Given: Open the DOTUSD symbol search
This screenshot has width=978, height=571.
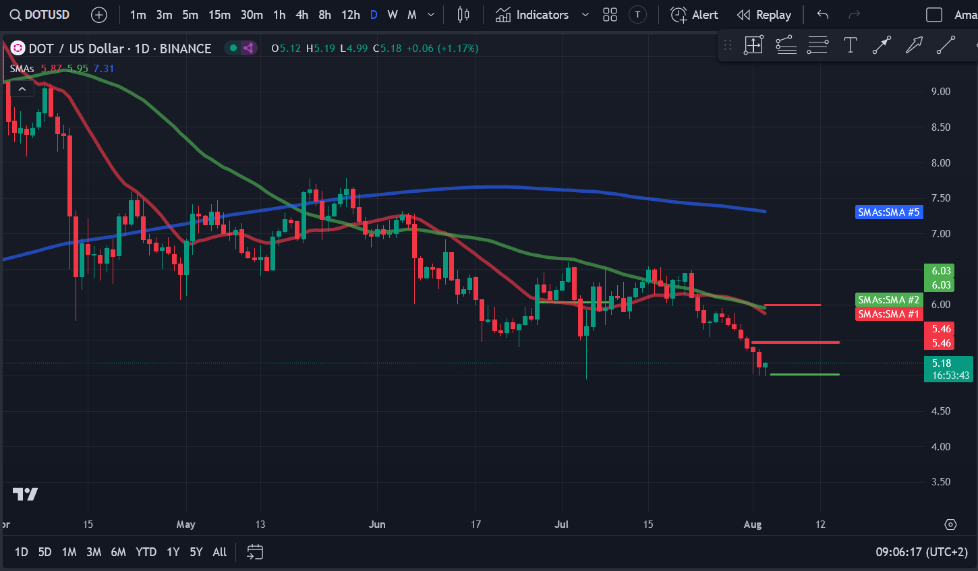Looking at the screenshot, I should click(x=40, y=15).
